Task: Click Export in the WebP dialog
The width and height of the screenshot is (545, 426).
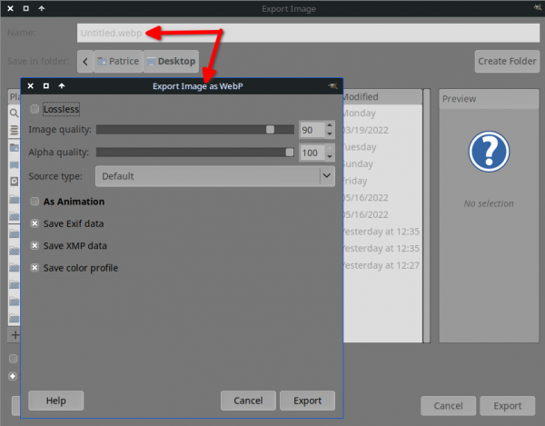Action: 308,401
